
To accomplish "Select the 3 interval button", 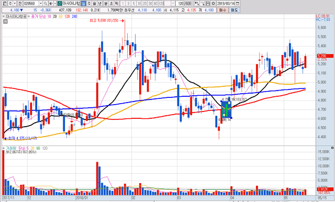I will [128, 4].
